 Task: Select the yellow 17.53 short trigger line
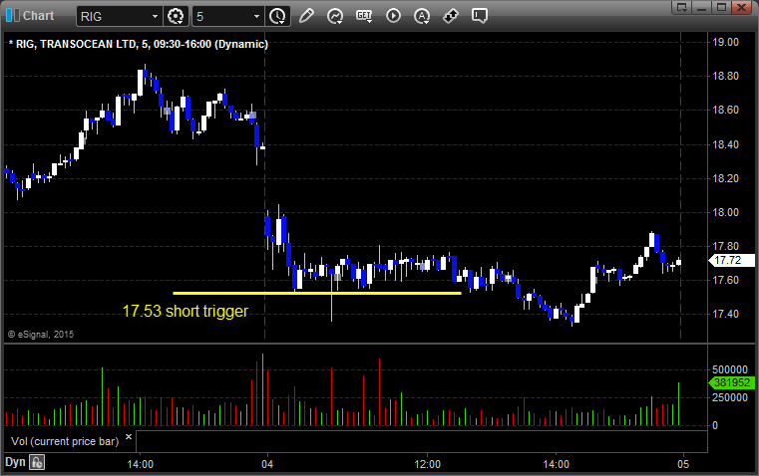pyautogui.click(x=317, y=293)
